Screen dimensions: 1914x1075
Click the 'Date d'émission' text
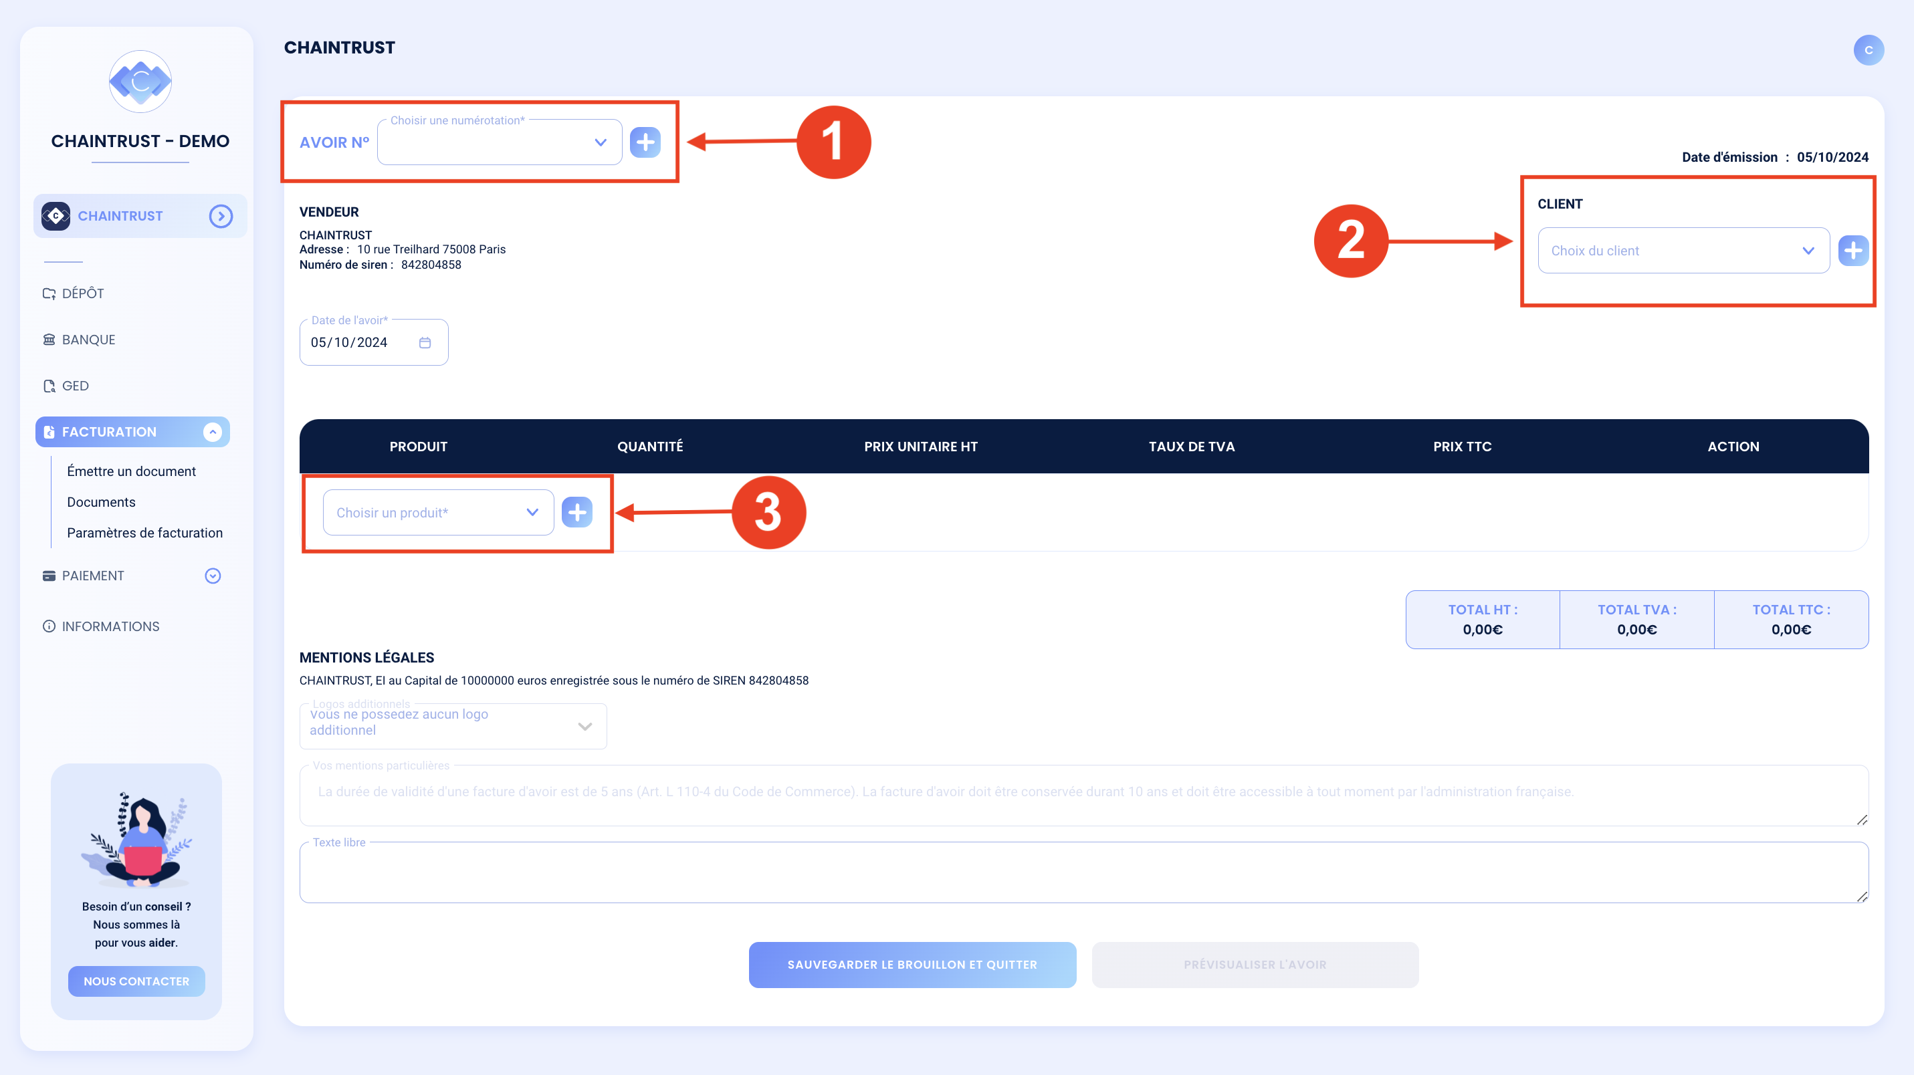1729,156
